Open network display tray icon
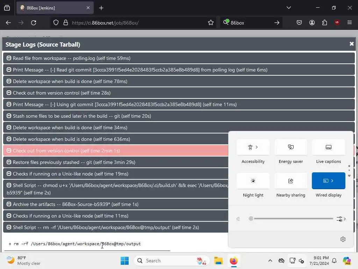The height and width of the screenshot is (269, 358). tap(293, 261)
